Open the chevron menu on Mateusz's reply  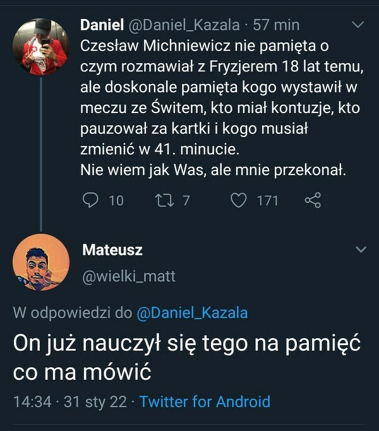[361, 250]
